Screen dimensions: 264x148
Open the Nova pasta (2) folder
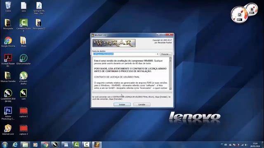pyautogui.click(x=39, y=24)
